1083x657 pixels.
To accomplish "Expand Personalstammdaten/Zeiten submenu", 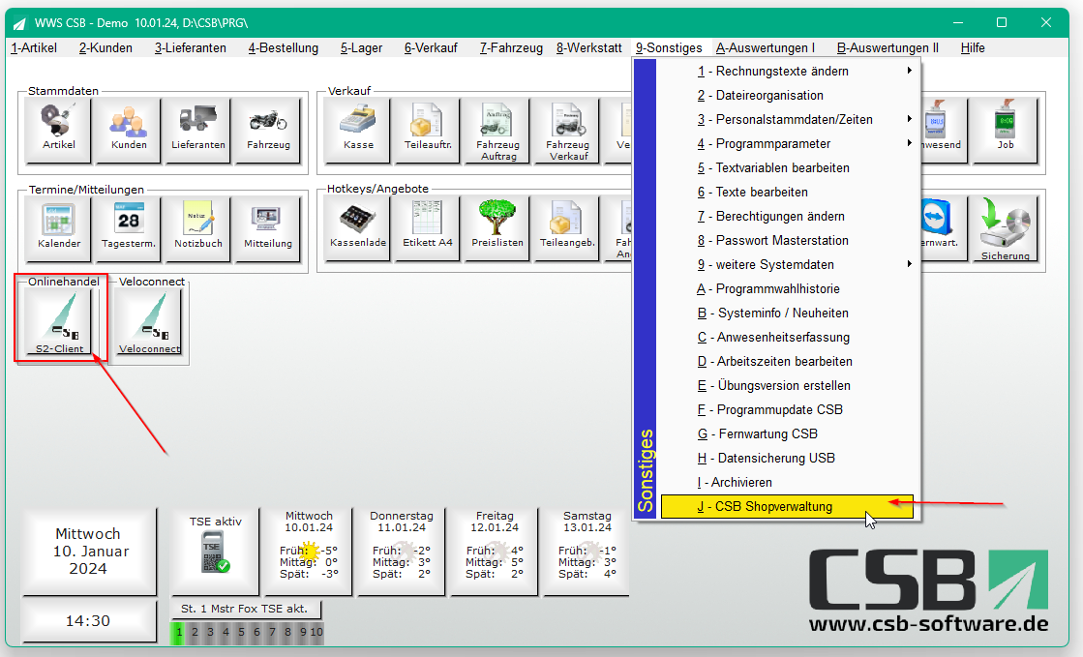I will coord(788,120).
